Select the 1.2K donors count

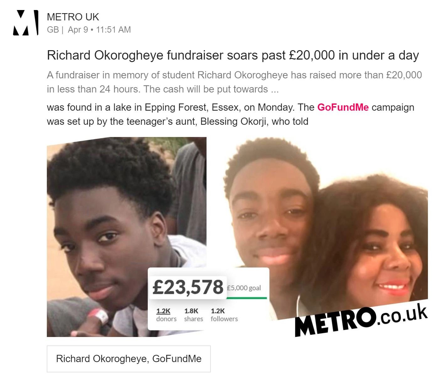pos(166,315)
